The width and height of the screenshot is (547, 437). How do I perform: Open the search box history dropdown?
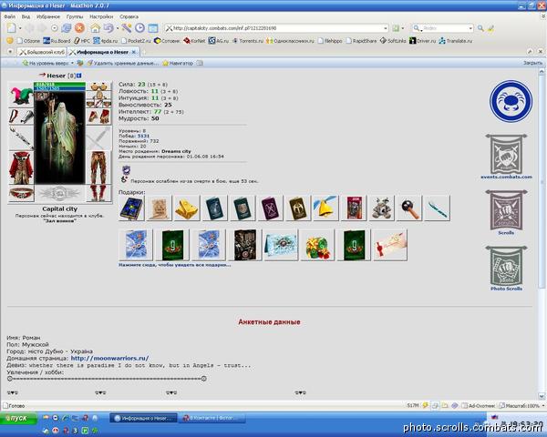tap(470, 28)
